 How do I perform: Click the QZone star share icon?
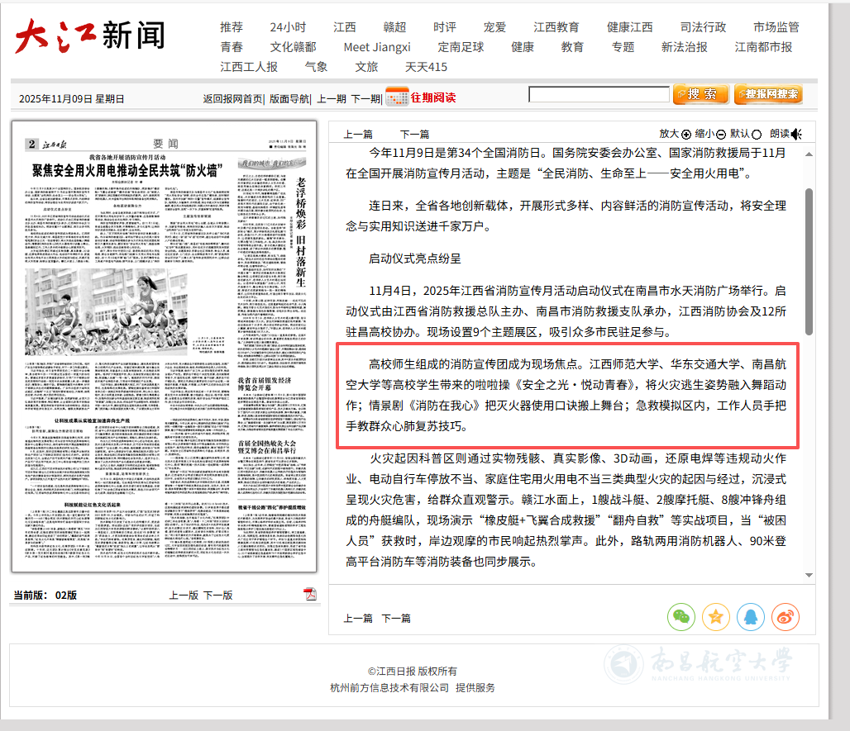[x=716, y=616]
